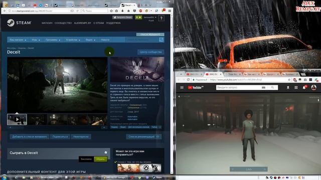Click Firefox home icon

point(128,11)
